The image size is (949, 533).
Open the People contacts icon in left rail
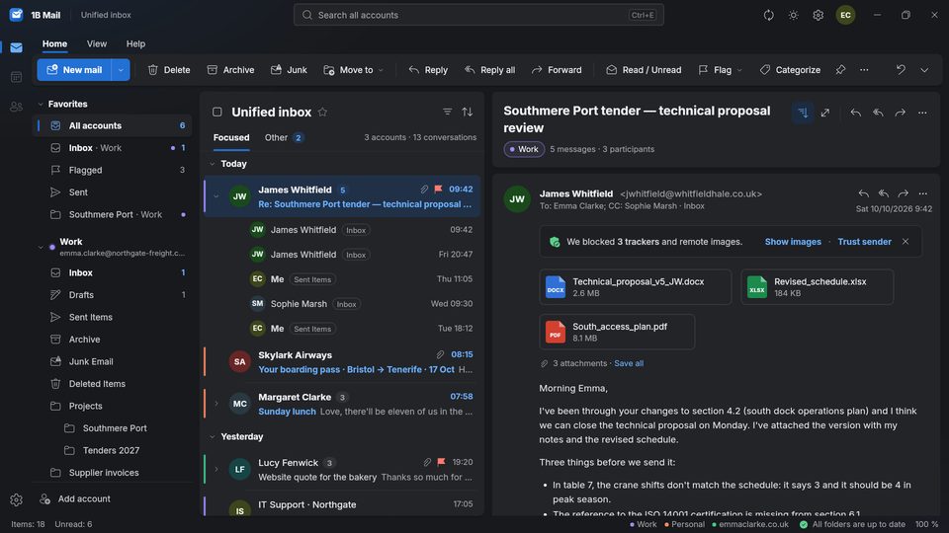[17, 107]
